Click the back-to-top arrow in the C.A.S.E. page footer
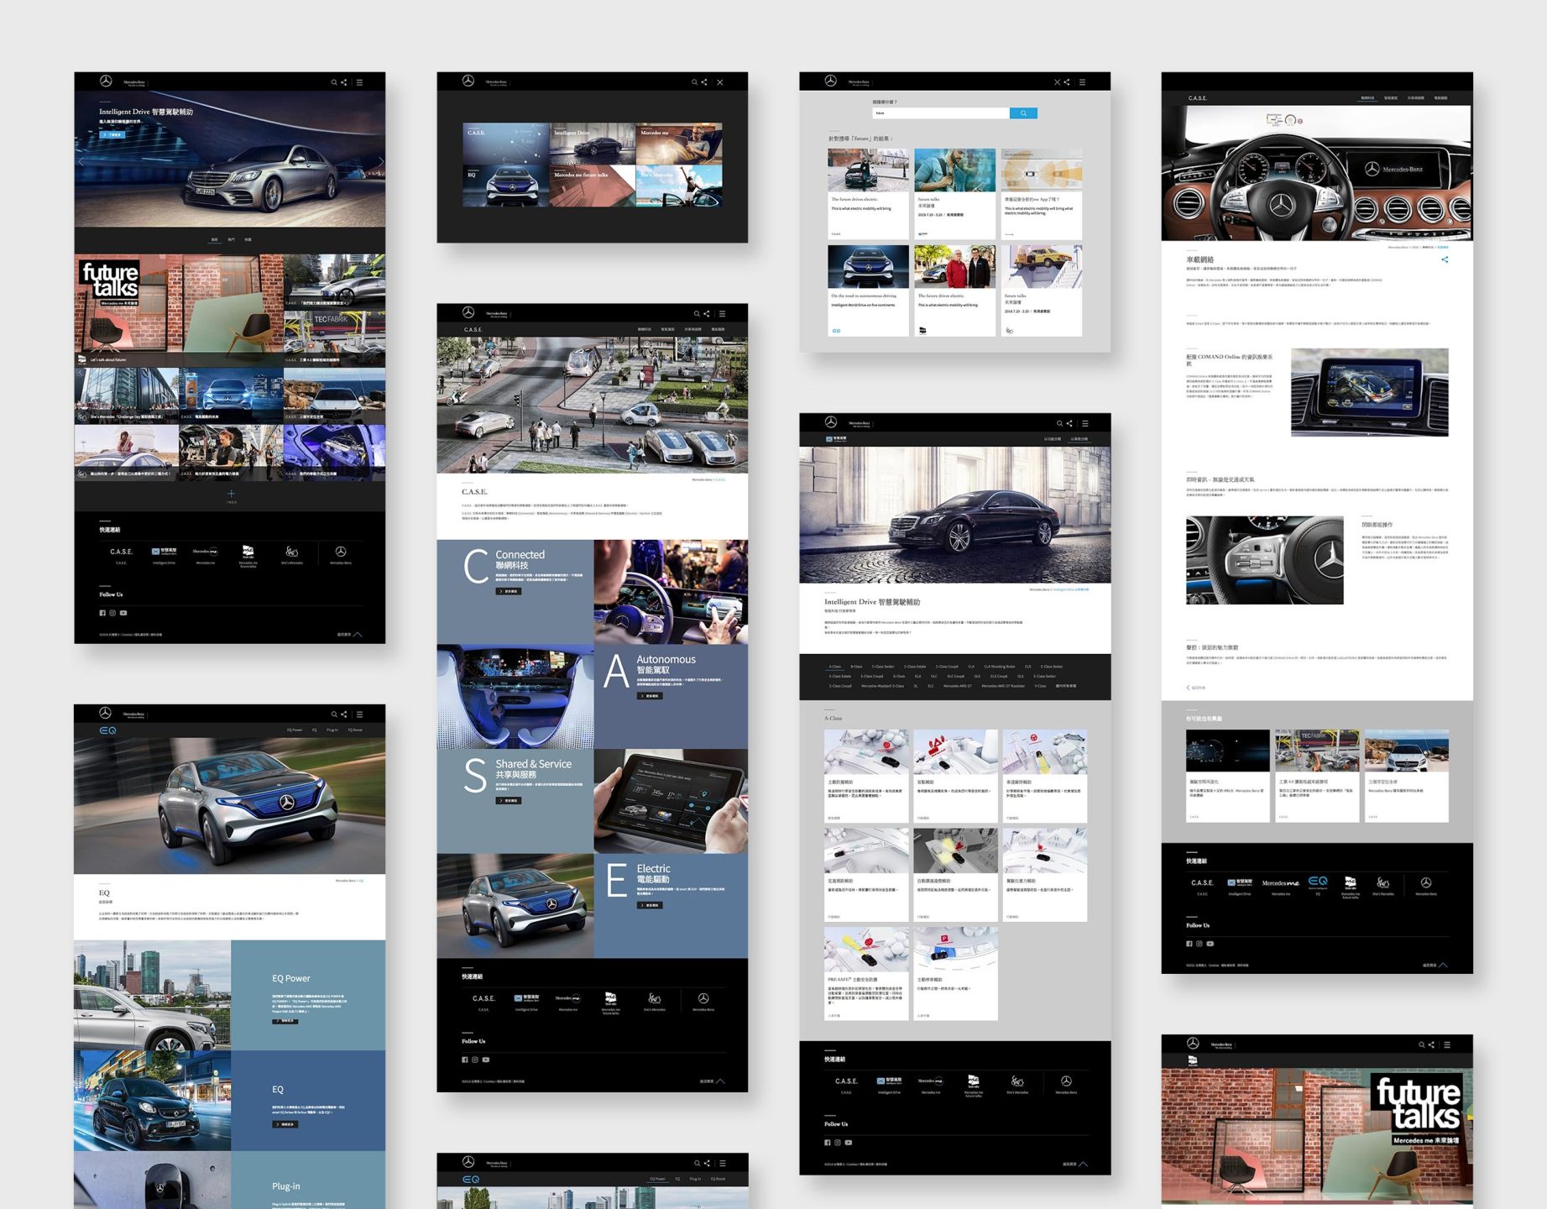Screen dimensions: 1547x1209 coord(720,1081)
